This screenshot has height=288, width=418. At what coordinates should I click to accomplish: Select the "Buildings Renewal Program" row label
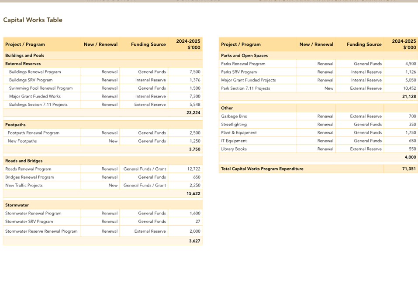point(35,72)
